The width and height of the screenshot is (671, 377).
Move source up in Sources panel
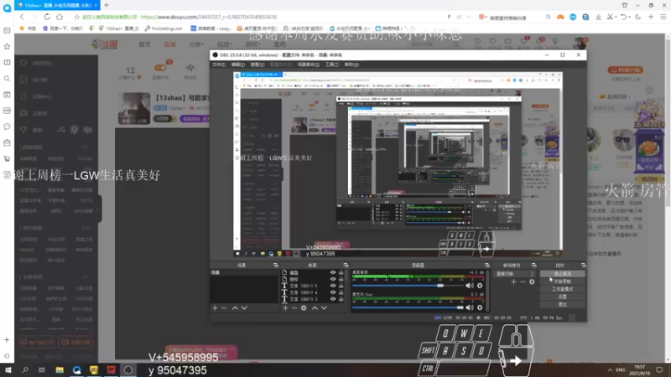315,307
